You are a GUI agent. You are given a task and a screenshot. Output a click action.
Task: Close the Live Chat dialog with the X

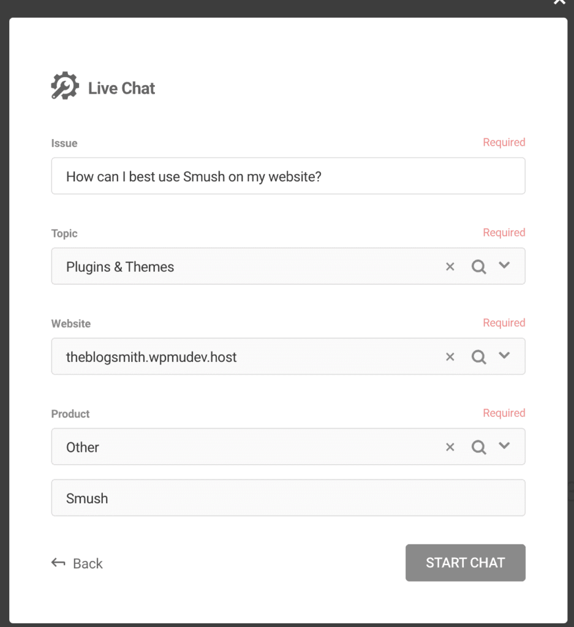(558, 3)
